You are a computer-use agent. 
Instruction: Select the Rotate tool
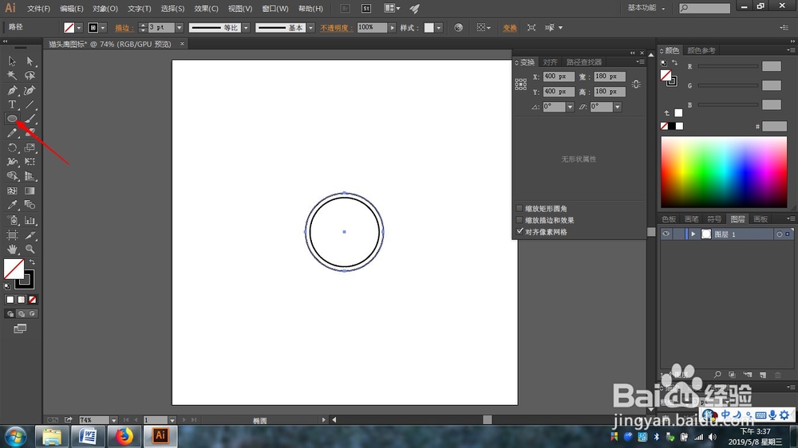click(12, 148)
